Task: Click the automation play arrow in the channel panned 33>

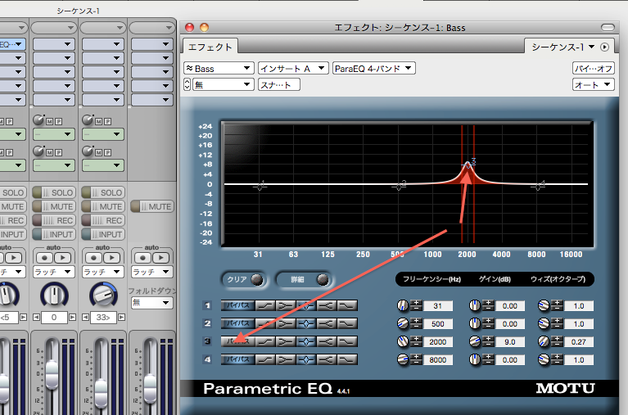Action: point(111,258)
